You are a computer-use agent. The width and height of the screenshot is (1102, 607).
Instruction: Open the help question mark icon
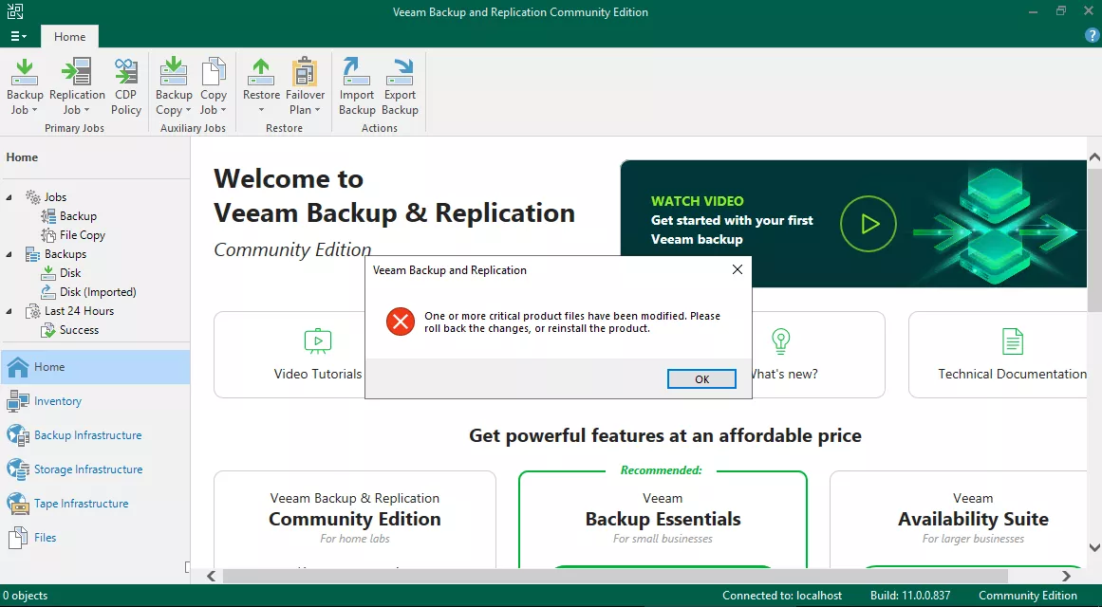1092,35
